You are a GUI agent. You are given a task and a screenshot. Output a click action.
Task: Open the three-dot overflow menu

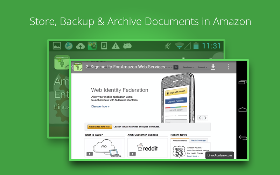click(229, 66)
